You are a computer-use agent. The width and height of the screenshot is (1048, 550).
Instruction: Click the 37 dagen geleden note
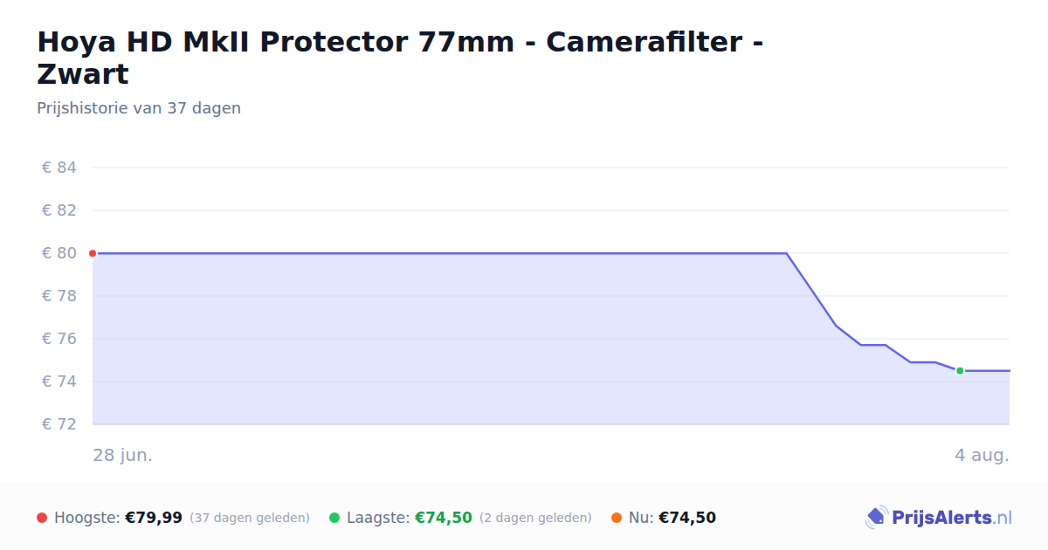coord(250,518)
